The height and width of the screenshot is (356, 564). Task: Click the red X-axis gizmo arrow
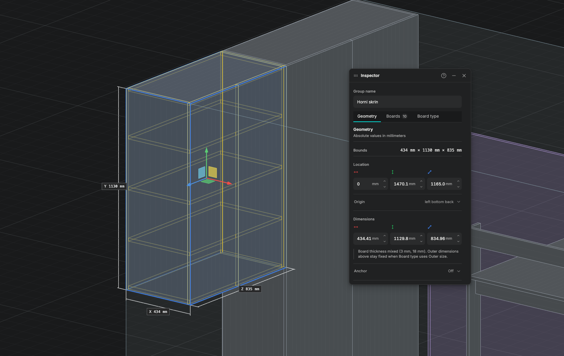(229, 183)
